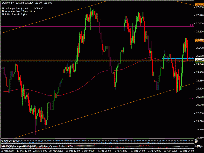Click the 'Pip value per lot: $10.63' label
Viewport: 204px width, 153px height.
[15, 8]
